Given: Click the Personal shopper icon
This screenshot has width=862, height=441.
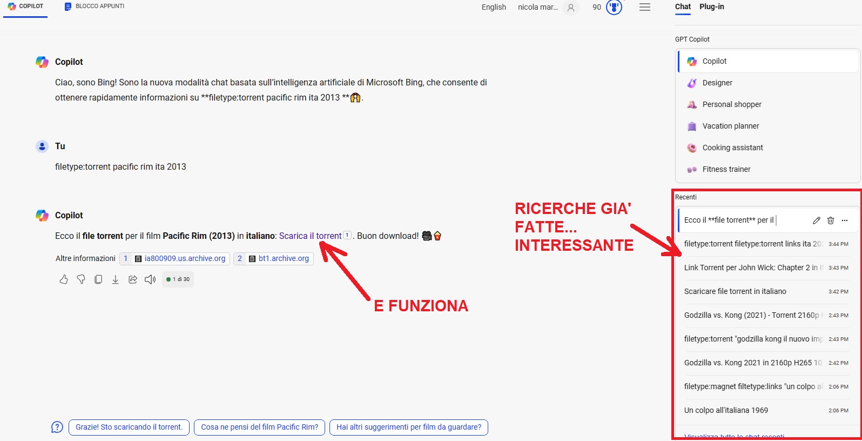Looking at the screenshot, I should (x=692, y=104).
